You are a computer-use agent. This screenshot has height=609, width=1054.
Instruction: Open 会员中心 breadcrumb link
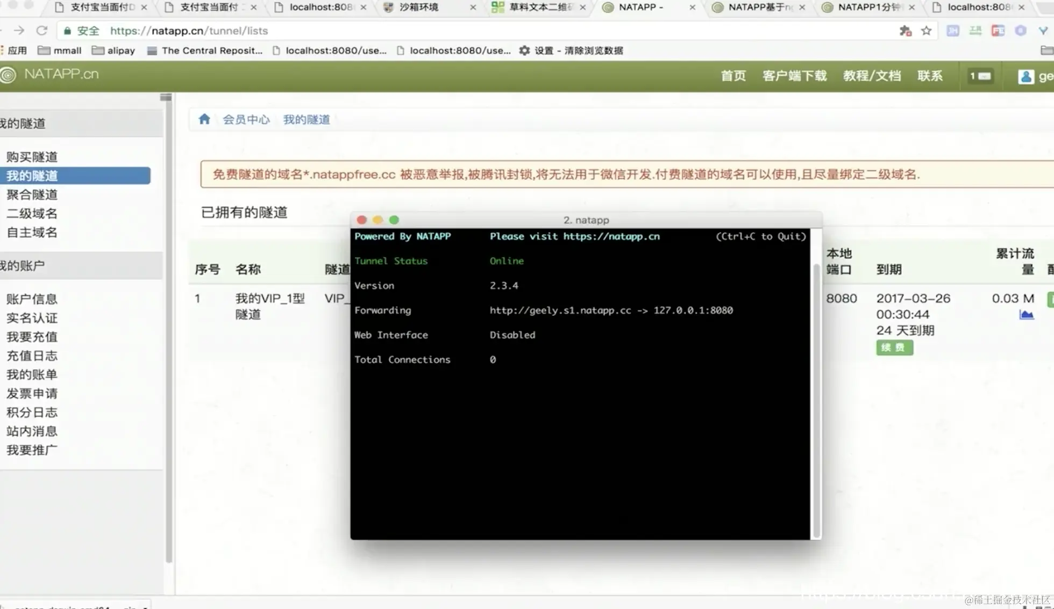tap(246, 119)
